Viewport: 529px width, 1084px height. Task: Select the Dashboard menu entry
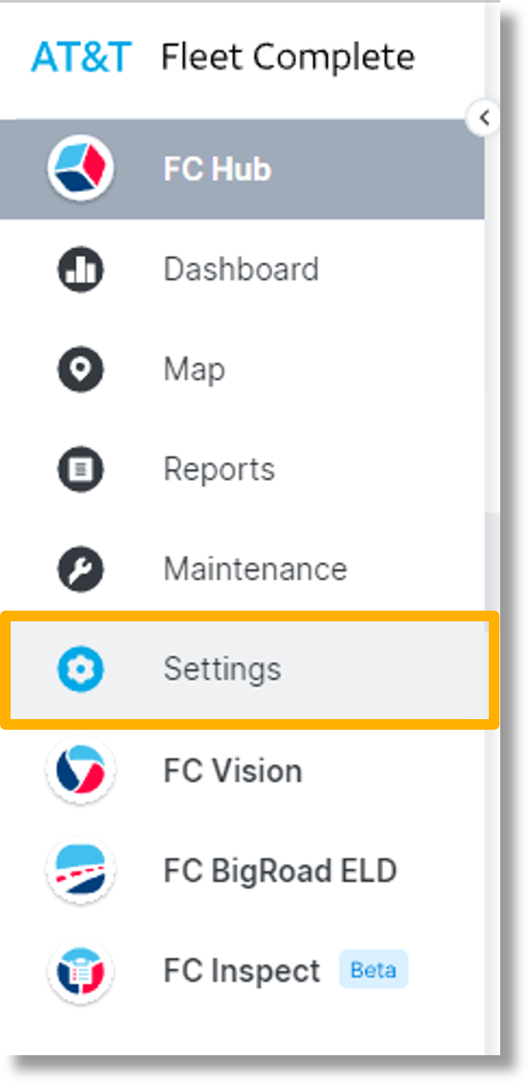pos(240,269)
